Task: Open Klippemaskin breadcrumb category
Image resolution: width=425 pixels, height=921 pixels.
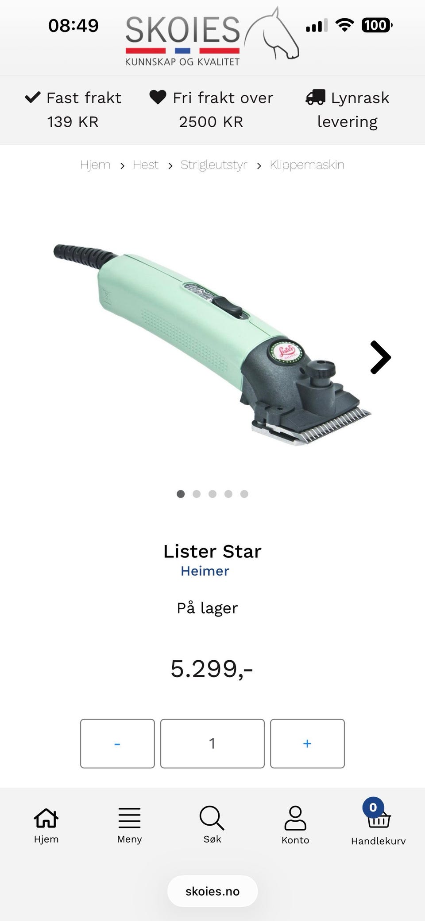Action: tap(307, 165)
